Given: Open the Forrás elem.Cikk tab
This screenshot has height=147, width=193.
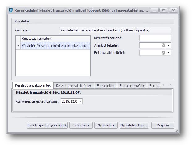Looking at the screenshot, I should click(x=132, y=85).
